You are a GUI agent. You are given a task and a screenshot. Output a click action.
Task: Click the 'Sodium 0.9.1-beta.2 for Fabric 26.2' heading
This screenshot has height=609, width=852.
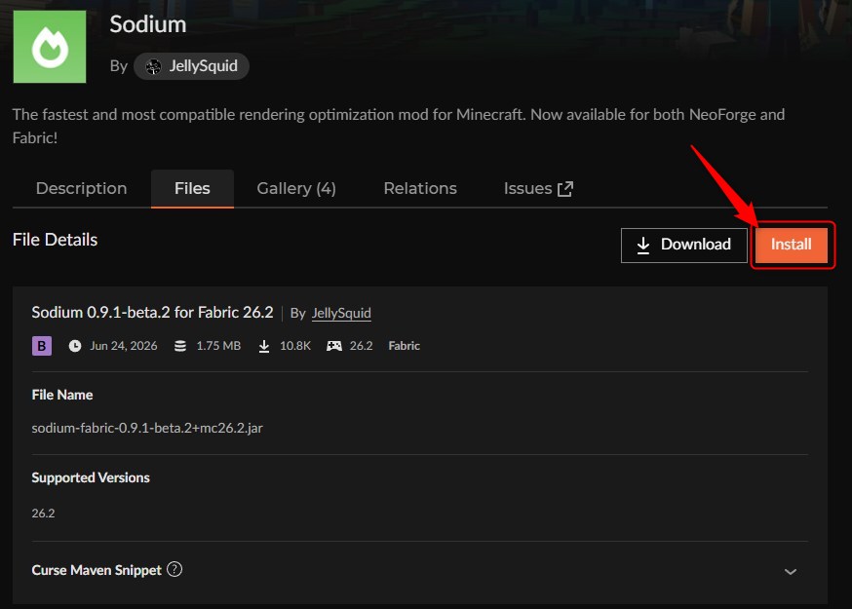pos(153,313)
